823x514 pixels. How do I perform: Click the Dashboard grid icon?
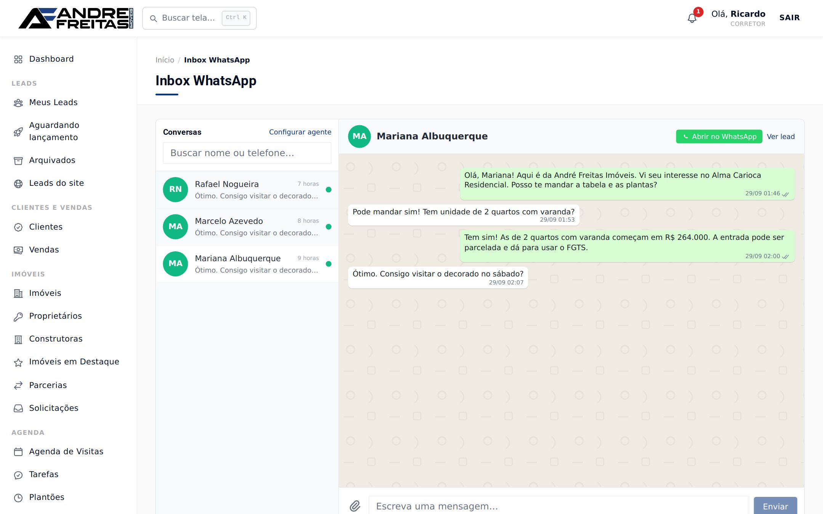pos(18,59)
